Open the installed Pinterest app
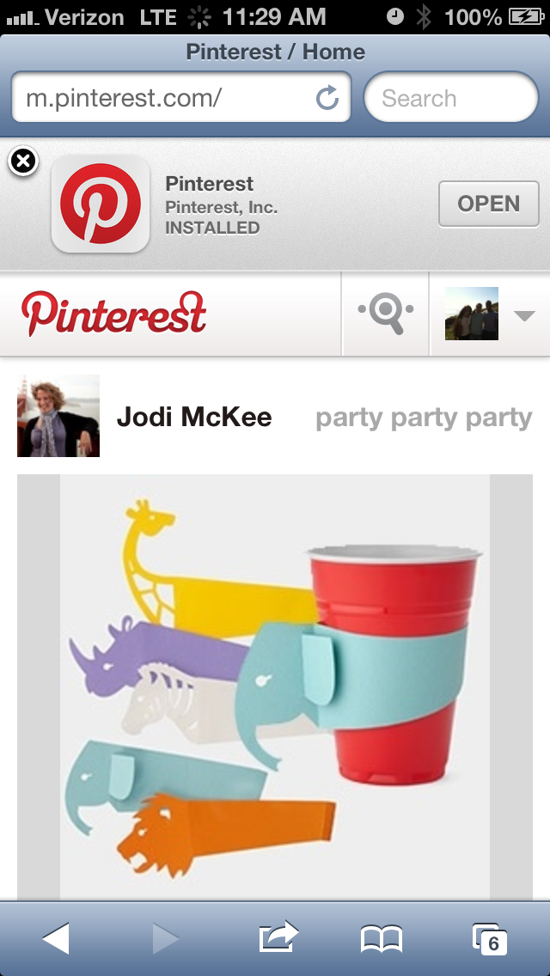Image resolution: width=550 pixels, height=976 pixels. click(488, 204)
